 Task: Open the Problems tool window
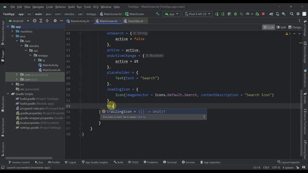[151, 162]
